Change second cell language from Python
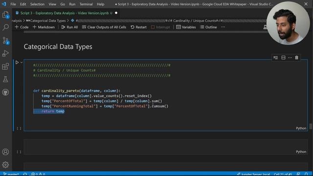The height and width of the screenshot is (176, 313). click(301, 152)
